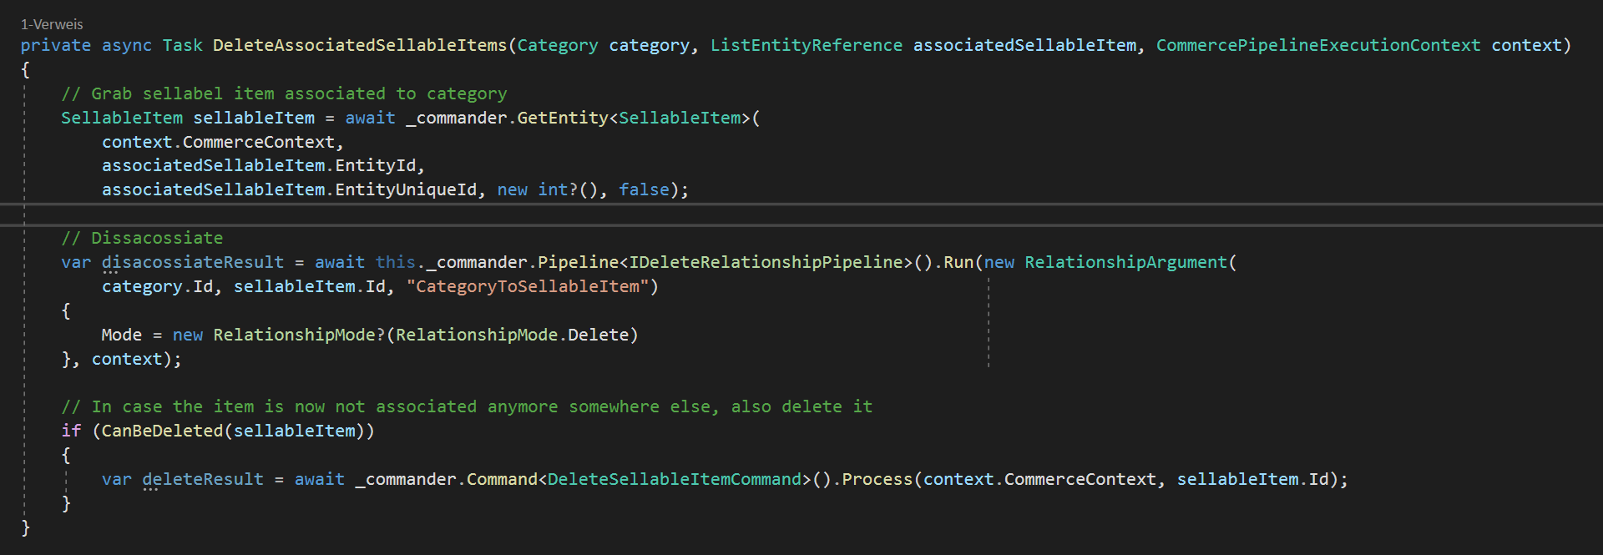Click the "false" literal argument
The width and height of the screenshot is (1603, 555).
coord(644,189)
